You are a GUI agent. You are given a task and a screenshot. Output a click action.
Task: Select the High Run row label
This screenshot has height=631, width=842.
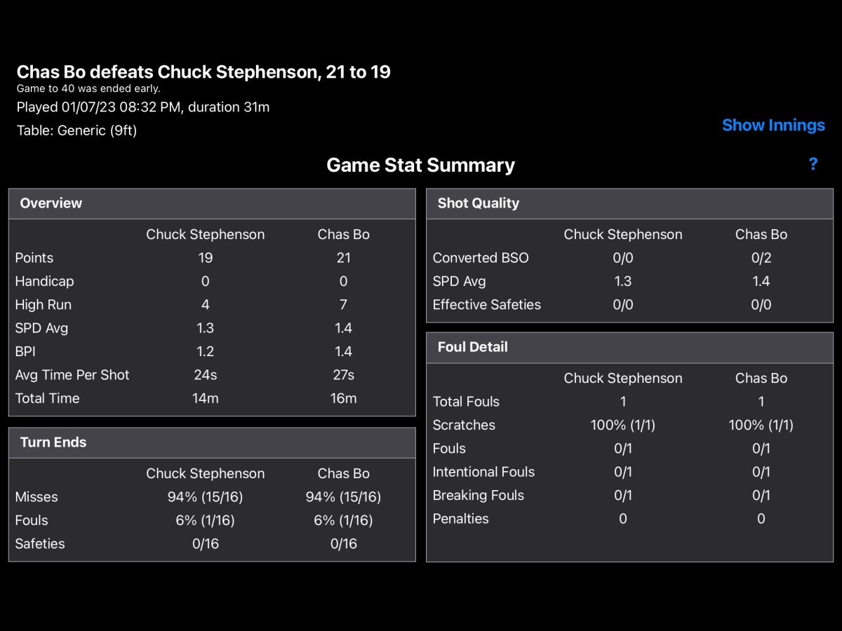44,305
